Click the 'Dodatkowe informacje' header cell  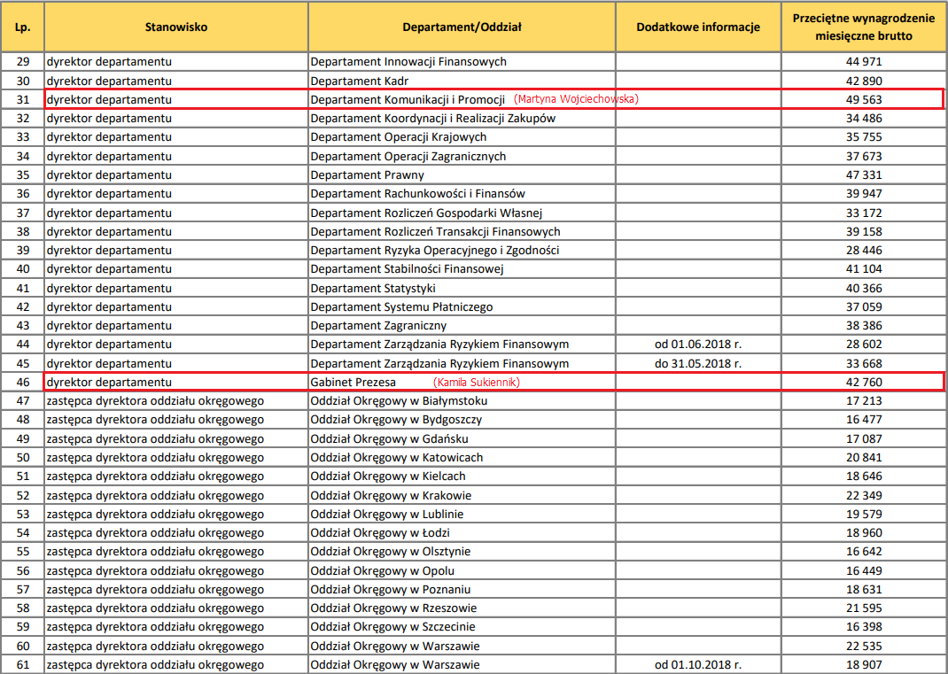[x=698, y=27]
